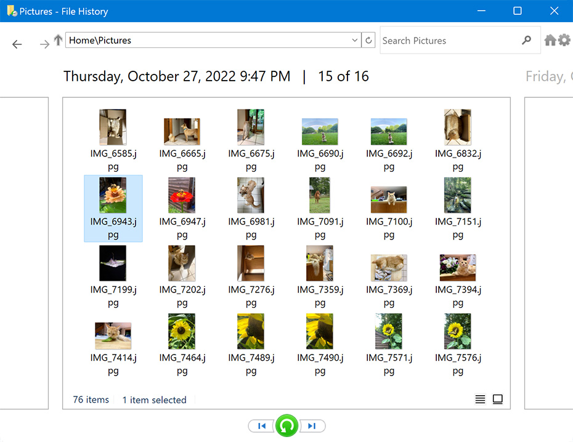This screenshot has height=442, width=573.
Task: Navigate up one folder level
Action: 57,39
